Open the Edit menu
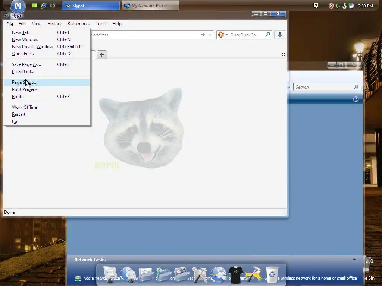The width and height of the screenshot is (382, 286). (22, 24)
